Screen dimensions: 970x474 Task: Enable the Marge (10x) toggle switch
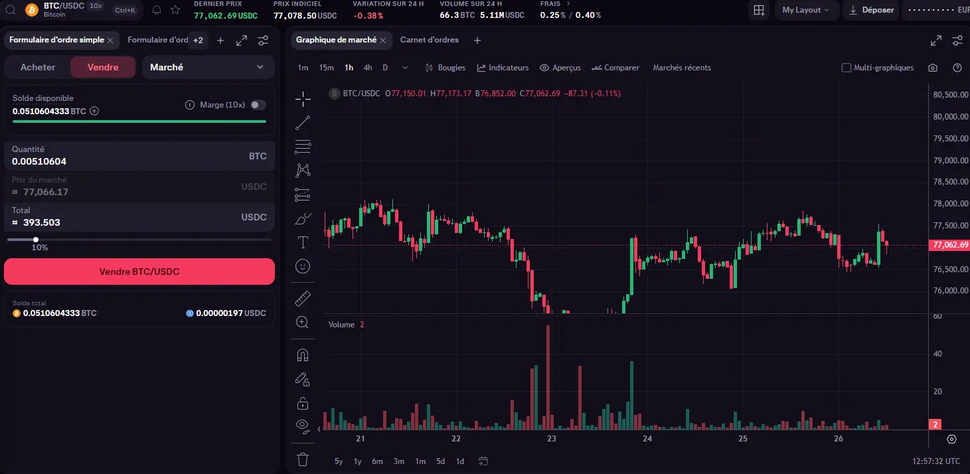pos(258,105)
